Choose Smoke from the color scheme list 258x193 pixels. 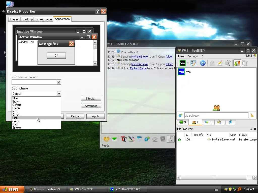tap(36, 128)
